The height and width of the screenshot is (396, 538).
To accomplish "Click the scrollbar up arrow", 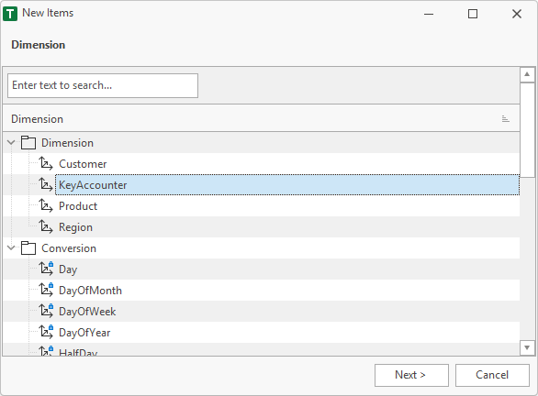I will pos(527,74).
